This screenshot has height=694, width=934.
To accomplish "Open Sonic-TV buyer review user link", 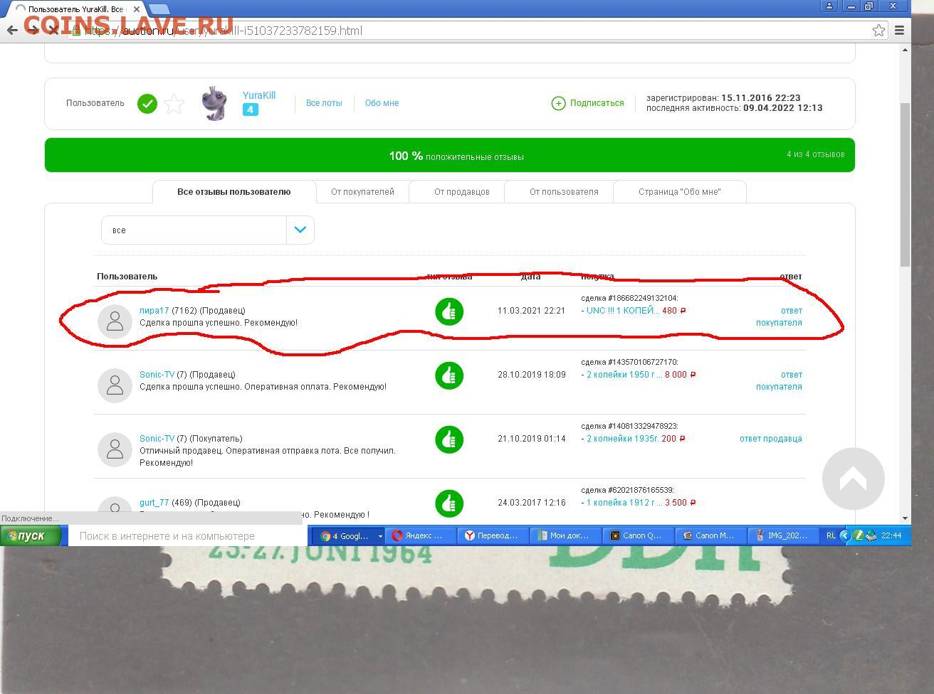I will [157, 439].
